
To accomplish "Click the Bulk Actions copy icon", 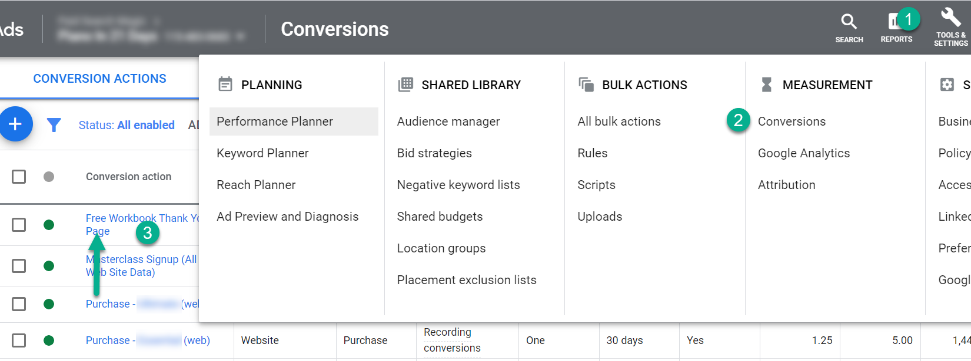I will (x=587, y=84).
